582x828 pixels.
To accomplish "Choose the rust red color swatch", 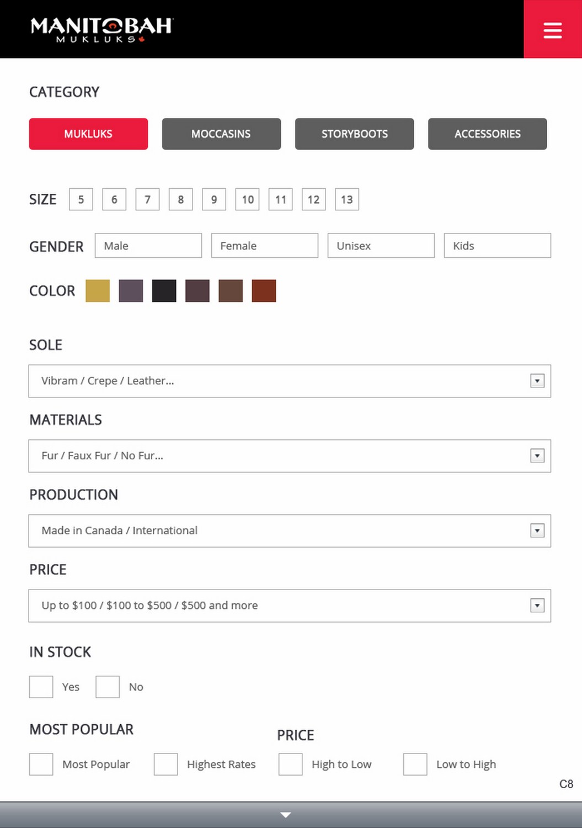I will 264,291.
